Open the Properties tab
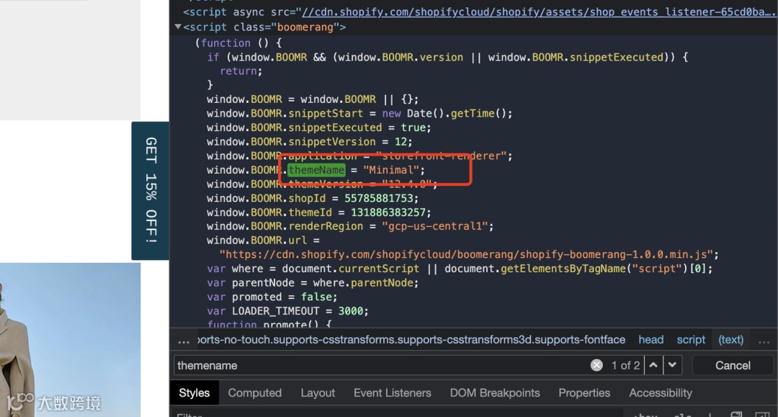Image resolution: width=778 pixels, height=417 pixels. (584, 393)
